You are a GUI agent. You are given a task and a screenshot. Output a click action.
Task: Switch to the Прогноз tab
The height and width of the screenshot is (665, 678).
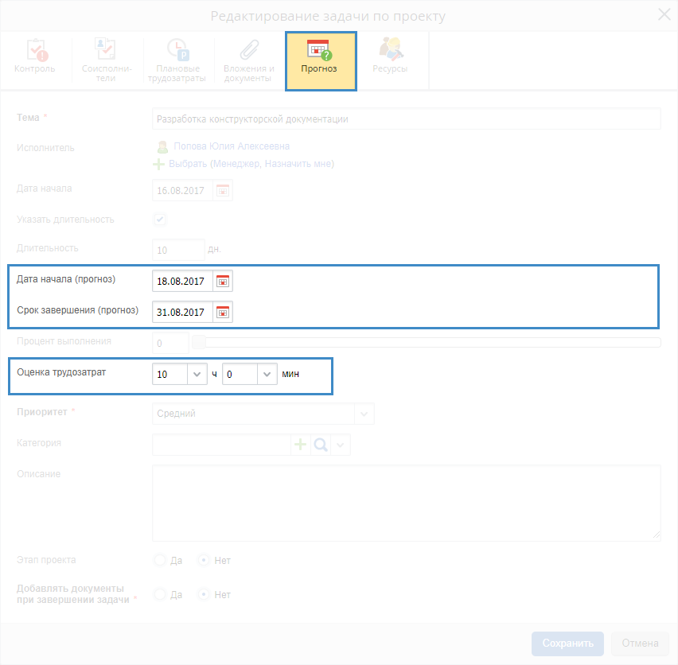(319, 60)
